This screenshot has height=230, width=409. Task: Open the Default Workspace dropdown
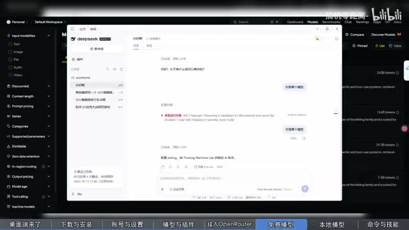pyautogui.click(x=50, y=22)
